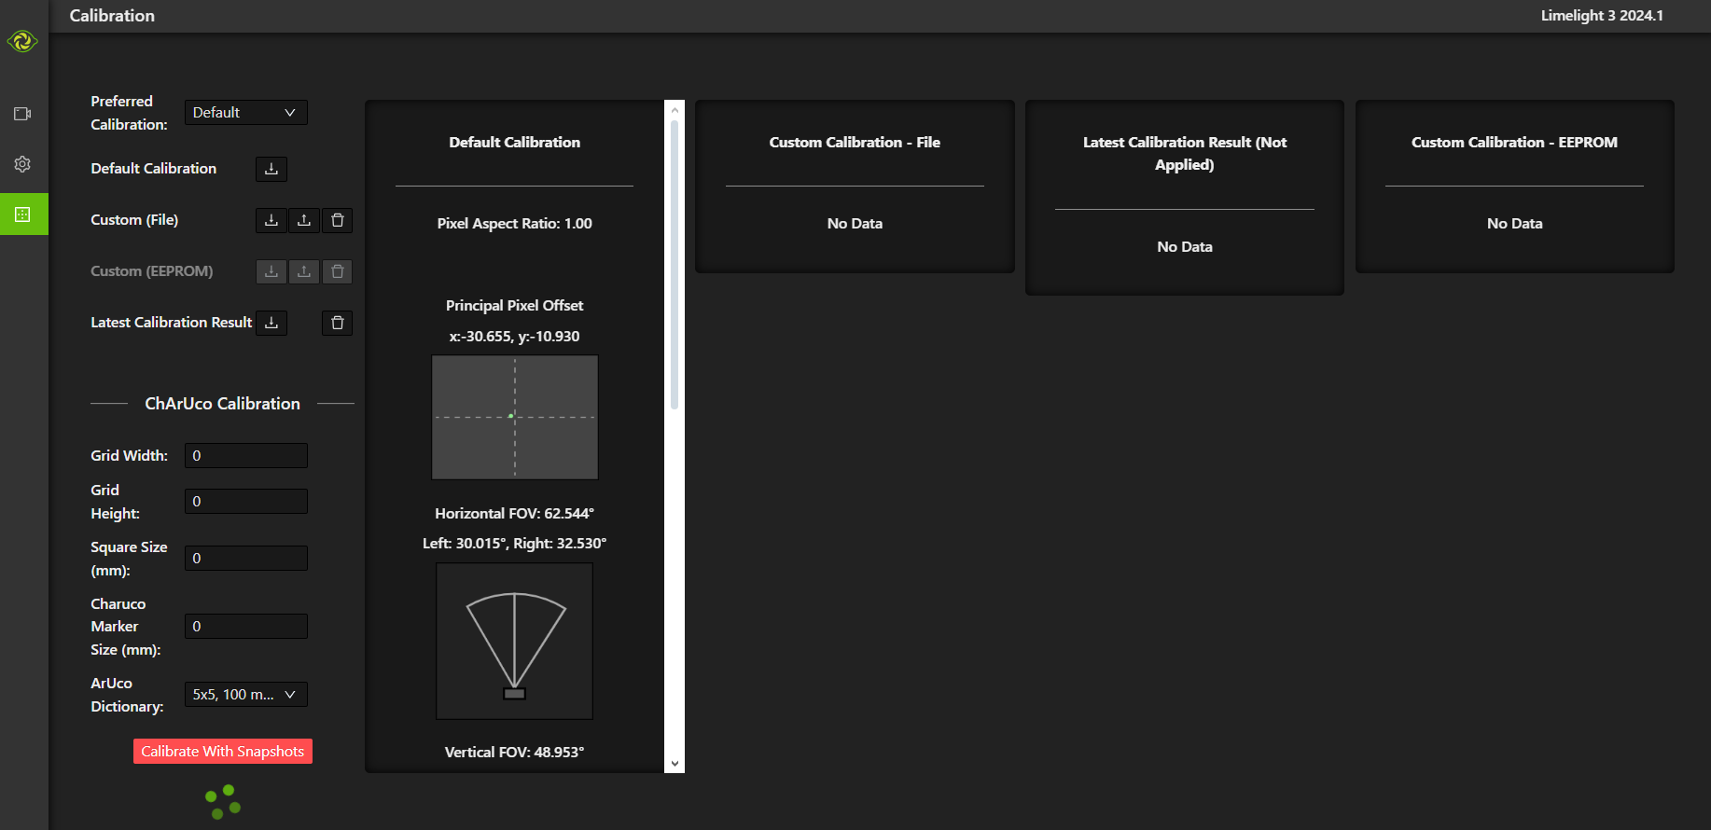Click the Left: 30.015°, Right: 32.530° text
This screenshot has width=1711, height=830.
[515, 544]
